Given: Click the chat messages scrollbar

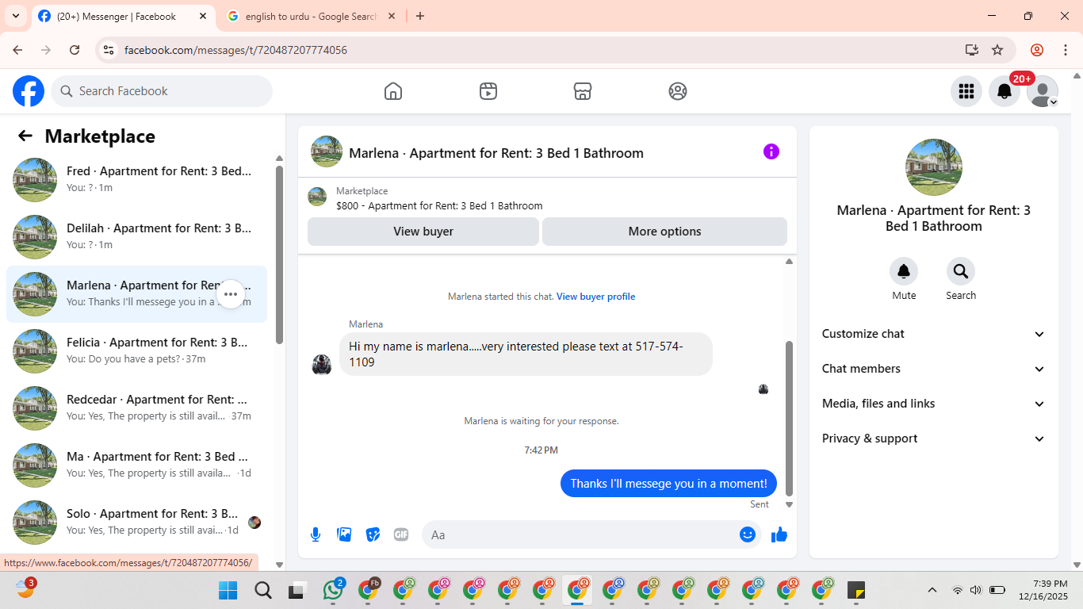Looking at the screenshot, I should 789,418.
